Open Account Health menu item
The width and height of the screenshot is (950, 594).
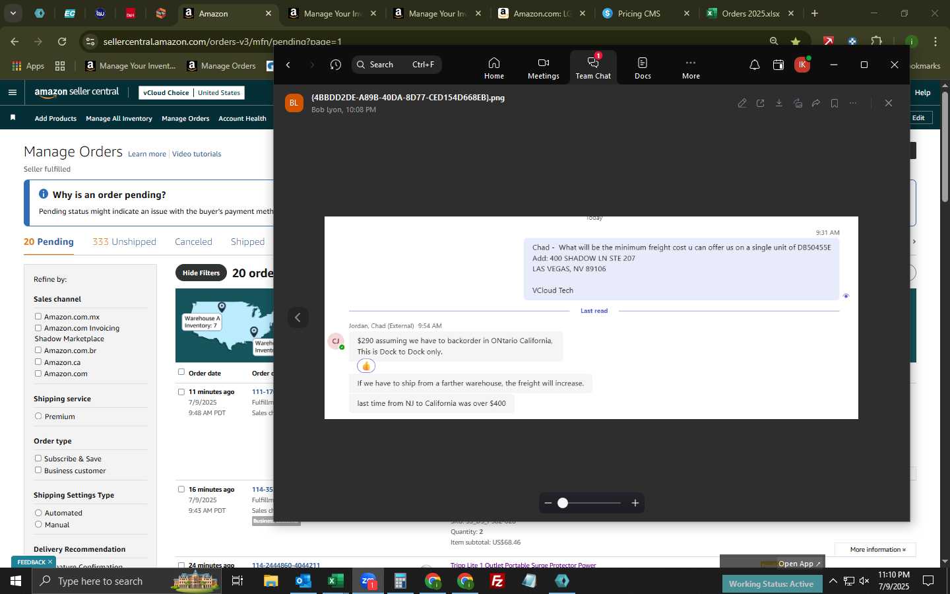click(x=242, y=119)
